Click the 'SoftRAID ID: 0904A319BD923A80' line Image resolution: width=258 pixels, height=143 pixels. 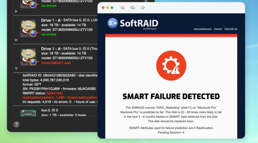(60, 75)
